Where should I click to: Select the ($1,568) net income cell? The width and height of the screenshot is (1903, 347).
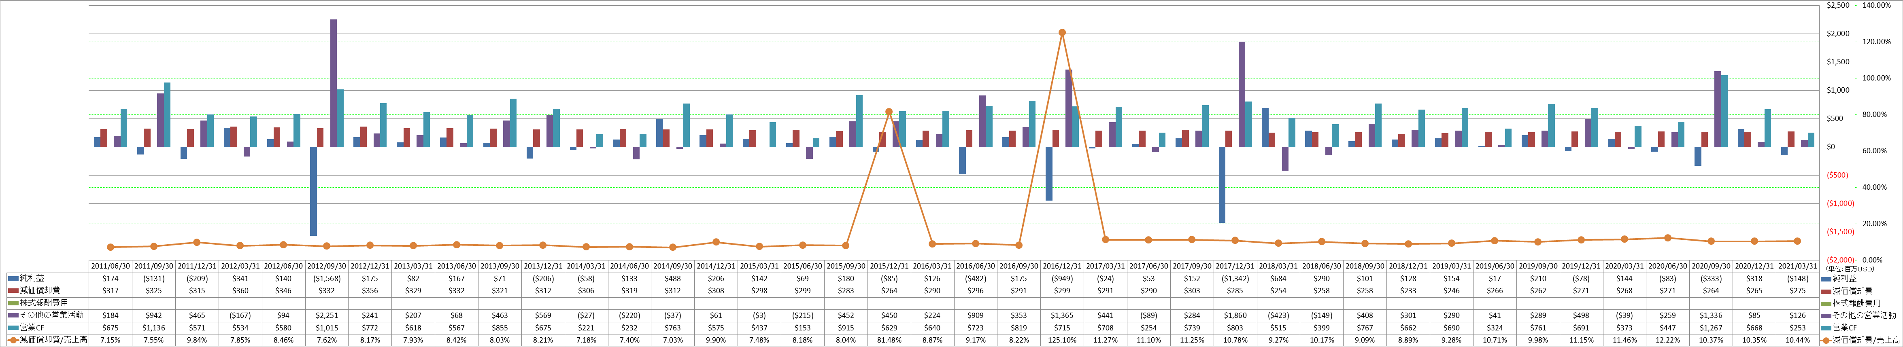pos(327,279)
